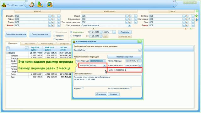Switch to the Динамика tab
This screenshot has height=113, width=201.
pyautogui.click(x=13, y=43)
